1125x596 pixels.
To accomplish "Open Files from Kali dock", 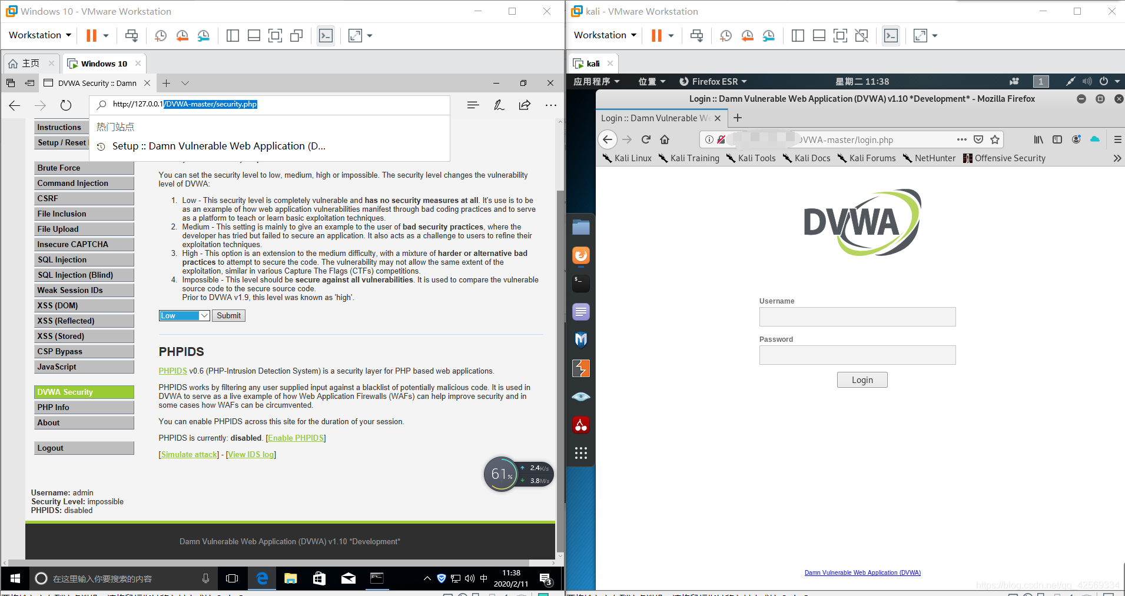I will pos(581,227).
